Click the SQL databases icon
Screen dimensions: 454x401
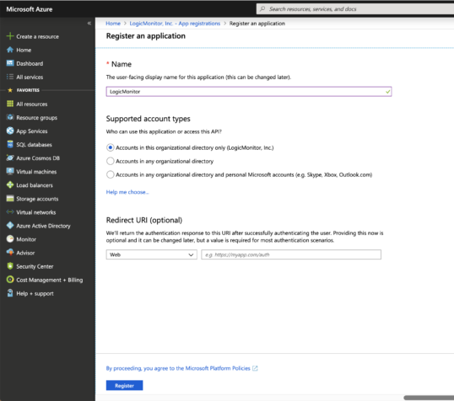point(10,144)
